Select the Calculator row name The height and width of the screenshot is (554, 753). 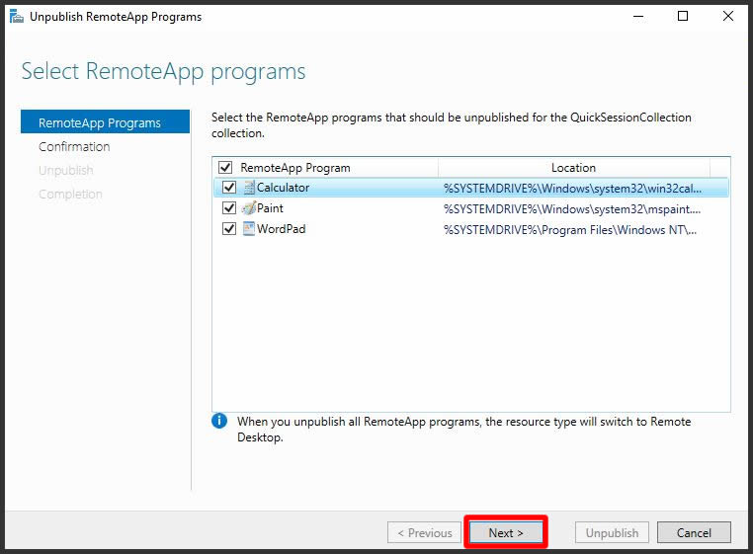click(283, 188)
